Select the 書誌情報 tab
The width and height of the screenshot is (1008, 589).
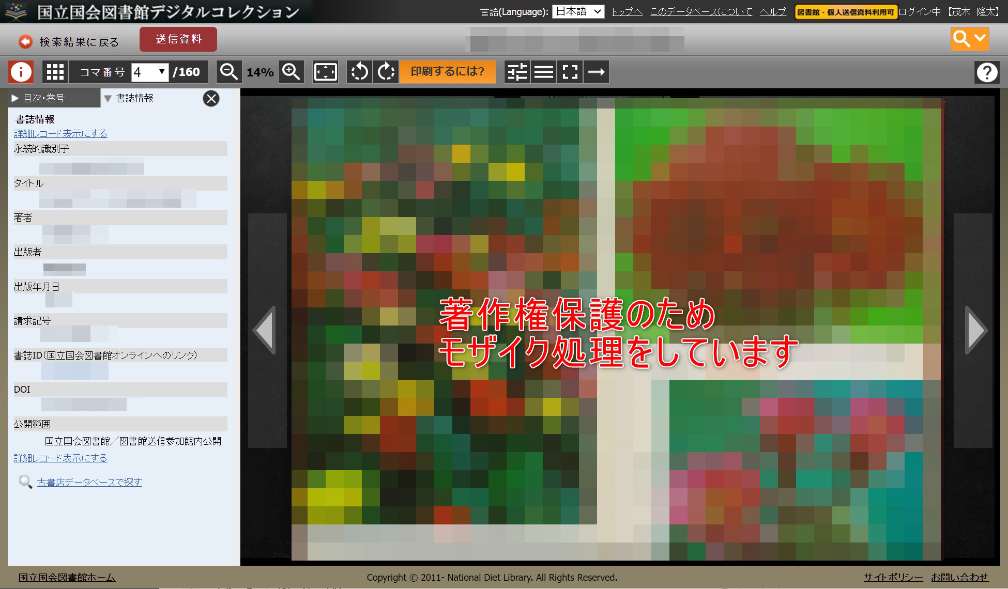coord(134,98)
